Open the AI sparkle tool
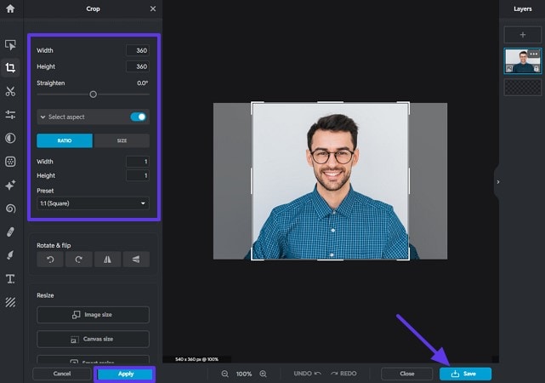Image resolution: width=545 pixels, height=383 pixels. [x=10, y=185]
